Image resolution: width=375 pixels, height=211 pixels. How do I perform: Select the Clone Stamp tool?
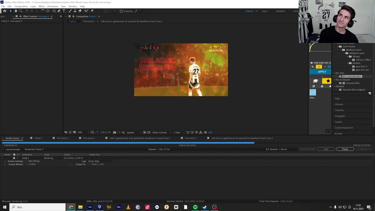pyautogui.click(x=75, y=11)
